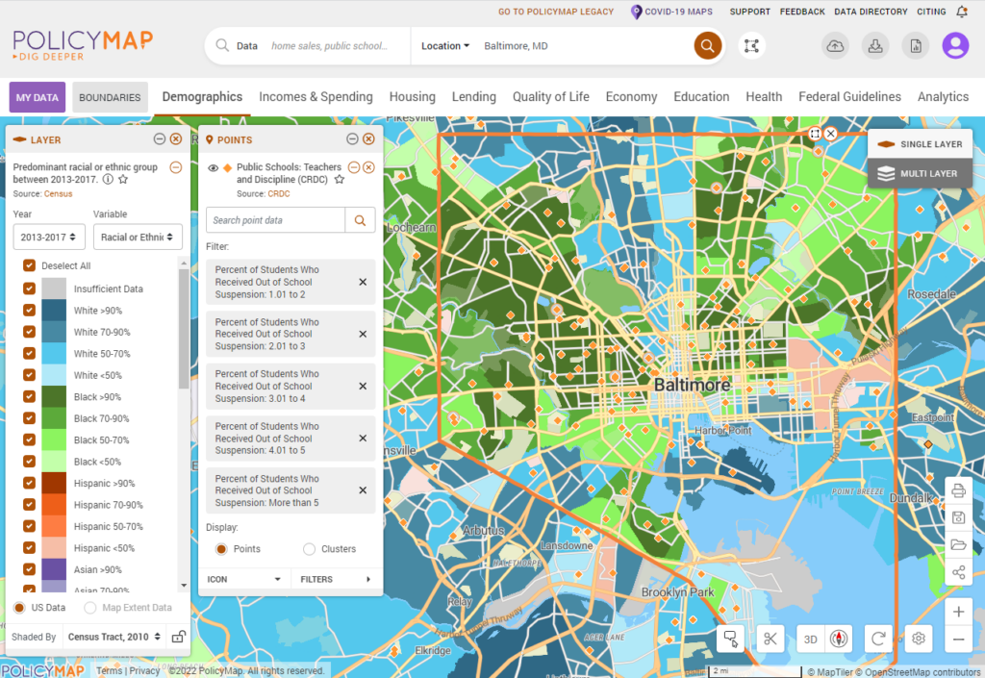Close the Points panel
Viewport: 985px width, 678px height.
368,139
